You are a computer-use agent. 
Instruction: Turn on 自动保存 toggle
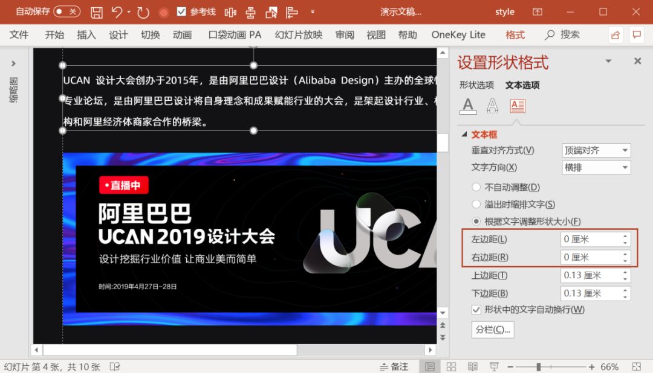point(65,11)
